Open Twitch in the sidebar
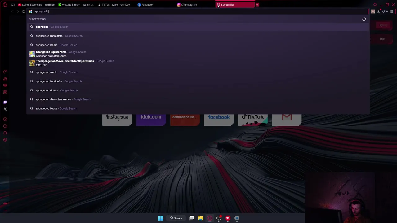The width and height of the screenshot is (397, 223). pos(5,102)
